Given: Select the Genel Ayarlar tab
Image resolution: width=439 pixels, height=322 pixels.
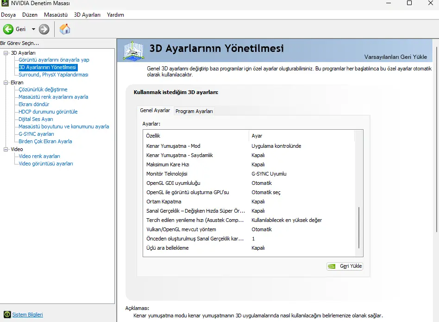Looking at the screenshot, I should (x=155, y=110).
